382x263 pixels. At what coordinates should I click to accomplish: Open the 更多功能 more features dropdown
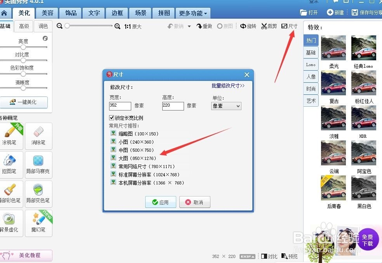(193, 13)
